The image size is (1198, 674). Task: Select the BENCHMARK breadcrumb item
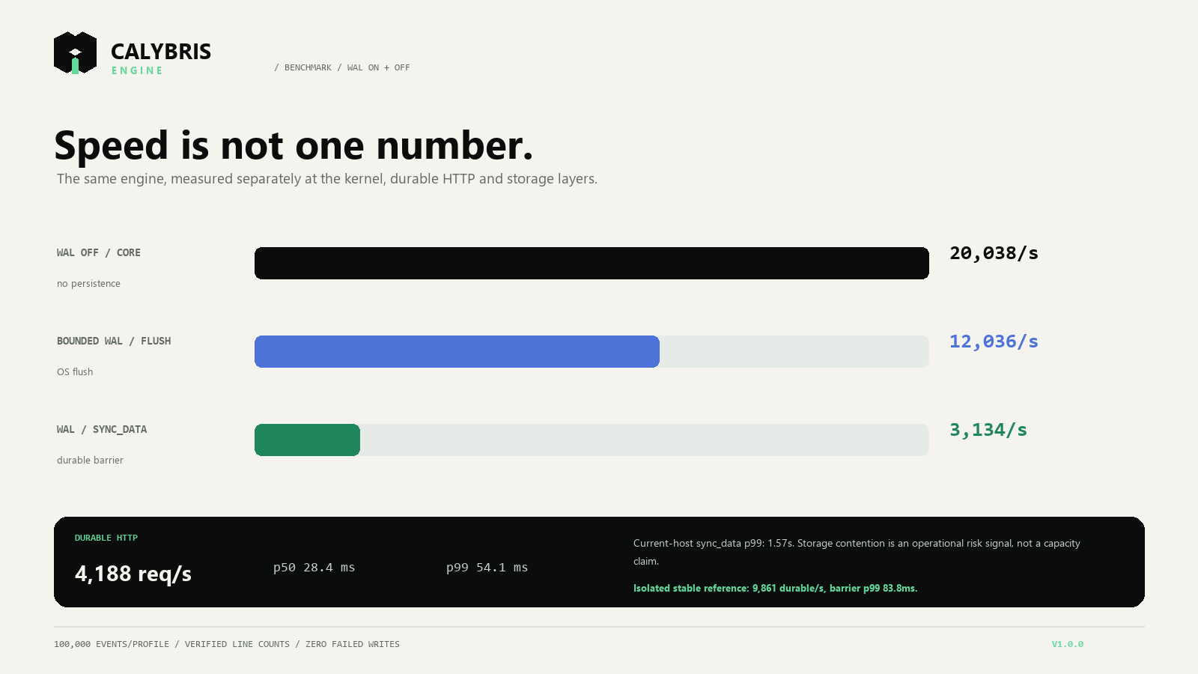click(x=308, y=67)
